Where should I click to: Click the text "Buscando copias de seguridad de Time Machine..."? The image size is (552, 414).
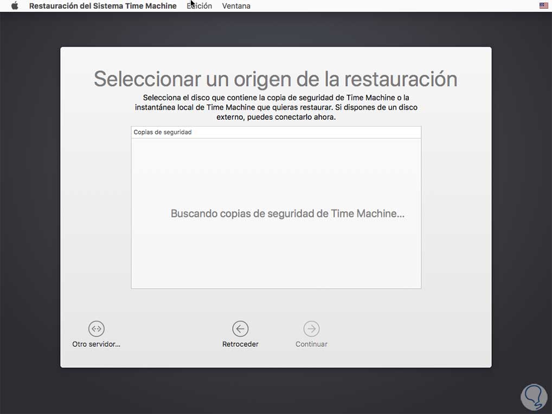pyautogui.click(x=287, y=214)
